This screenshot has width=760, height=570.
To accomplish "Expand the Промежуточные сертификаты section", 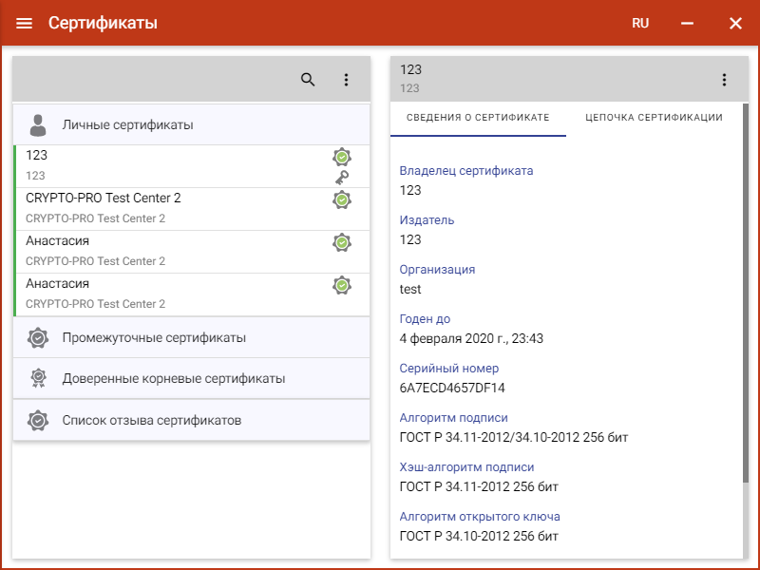I will pos(190,337).
